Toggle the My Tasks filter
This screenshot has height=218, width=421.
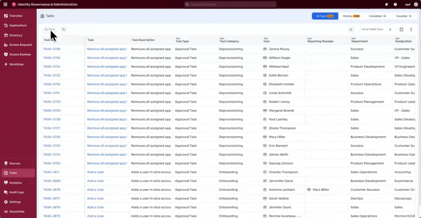(49, 30)
